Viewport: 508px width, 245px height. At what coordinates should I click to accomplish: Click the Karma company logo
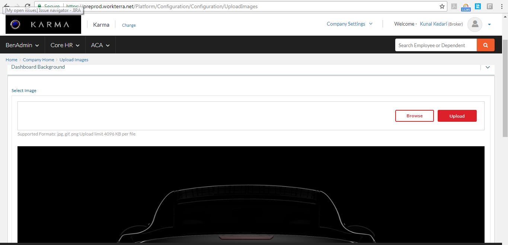point(43,24)
